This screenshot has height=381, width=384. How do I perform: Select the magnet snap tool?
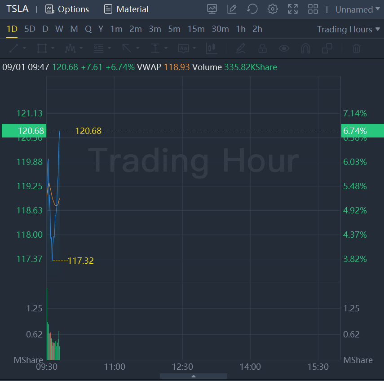[x=305, y=48]
